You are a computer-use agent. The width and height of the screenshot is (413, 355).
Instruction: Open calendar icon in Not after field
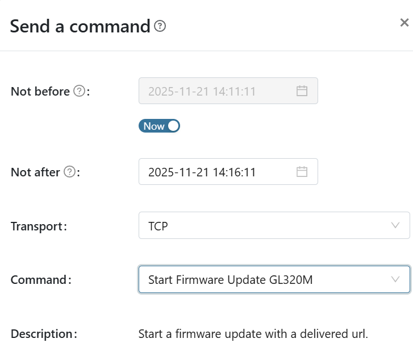(302, 172)
